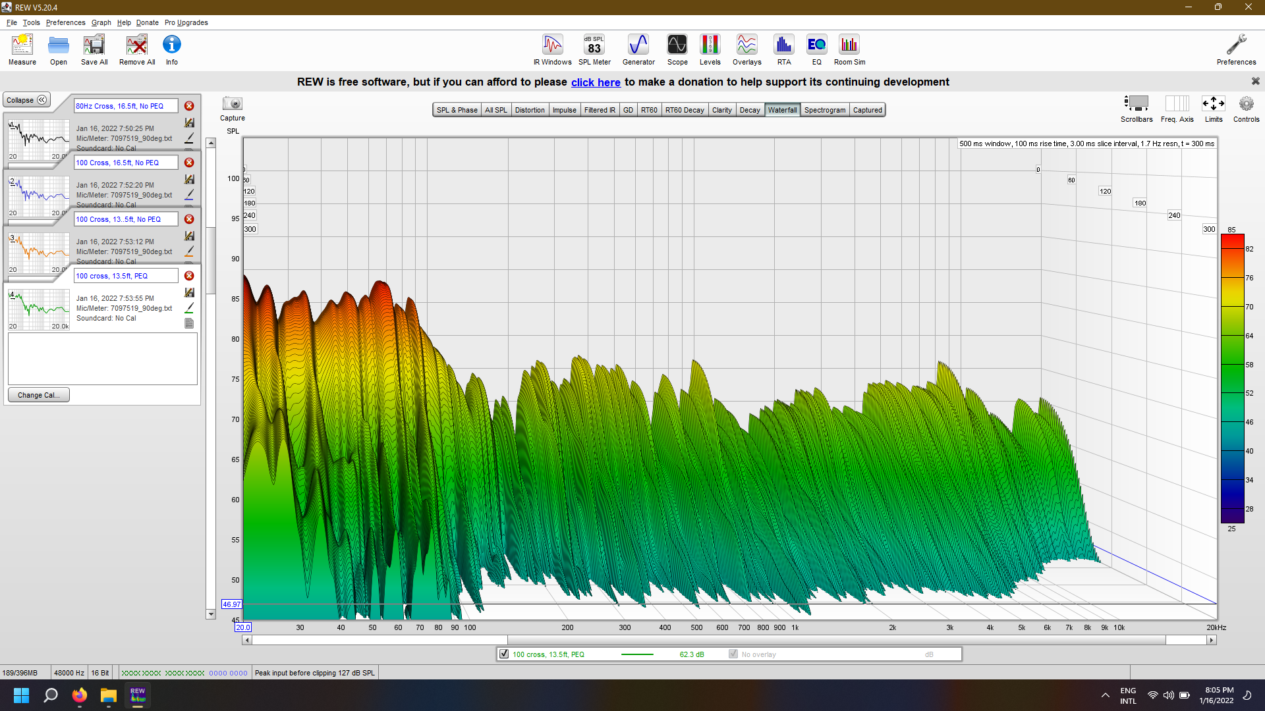1265x711 pixels.
Task: Open the File menu
Action: (12, 22)
